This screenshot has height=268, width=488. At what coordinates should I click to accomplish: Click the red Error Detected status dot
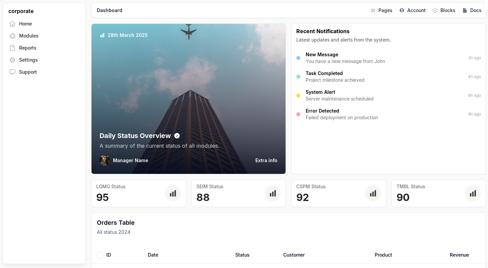tap(298, 114)
